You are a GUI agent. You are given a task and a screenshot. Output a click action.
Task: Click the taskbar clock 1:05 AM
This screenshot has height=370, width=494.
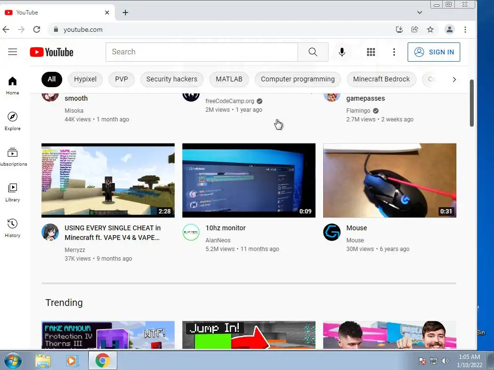pos(469,361)
